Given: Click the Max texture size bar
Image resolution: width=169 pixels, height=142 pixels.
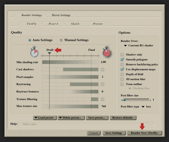Looking at the screenshot, I should (x=70, y=106).
